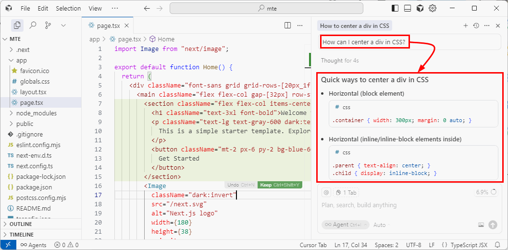Click the split editor icon
This screenshot has width=508, height=250.
287,25
